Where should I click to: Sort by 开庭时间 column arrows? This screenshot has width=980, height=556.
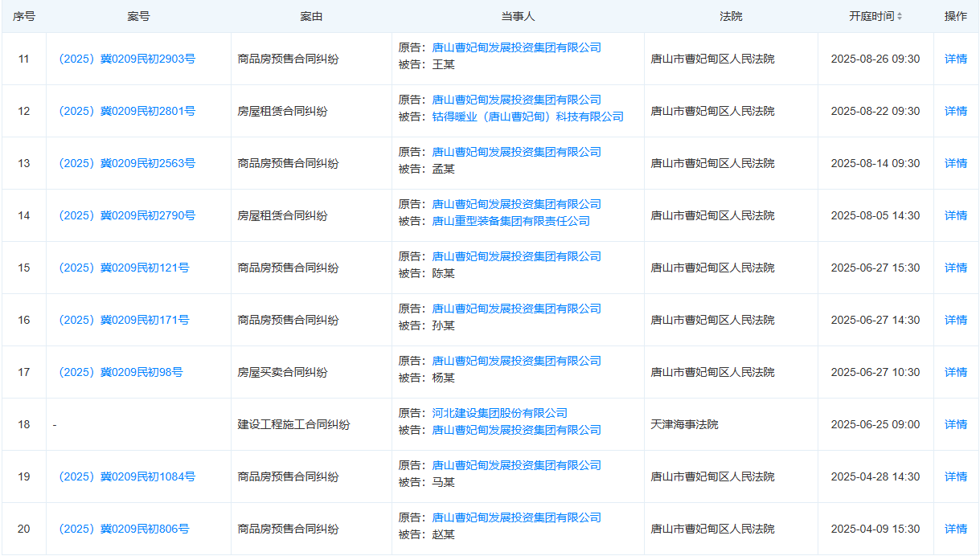tap(899, 16)
